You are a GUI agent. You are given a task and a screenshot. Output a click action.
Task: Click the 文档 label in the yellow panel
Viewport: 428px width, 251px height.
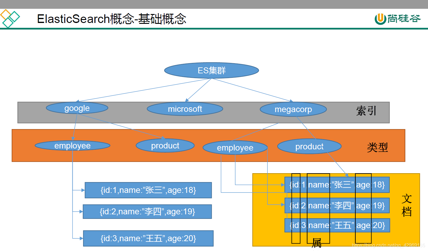(x=407, y=205)
